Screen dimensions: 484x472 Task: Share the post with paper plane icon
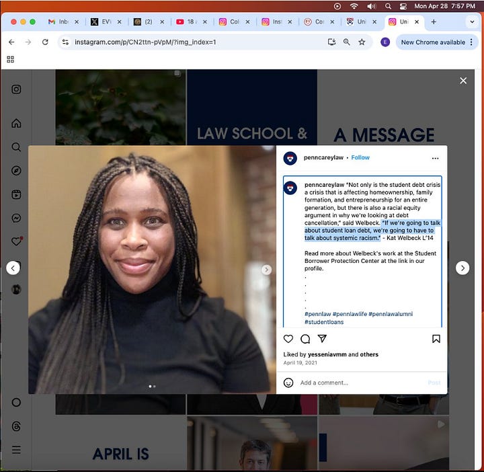pyautogui.click(x=322, y=339)
